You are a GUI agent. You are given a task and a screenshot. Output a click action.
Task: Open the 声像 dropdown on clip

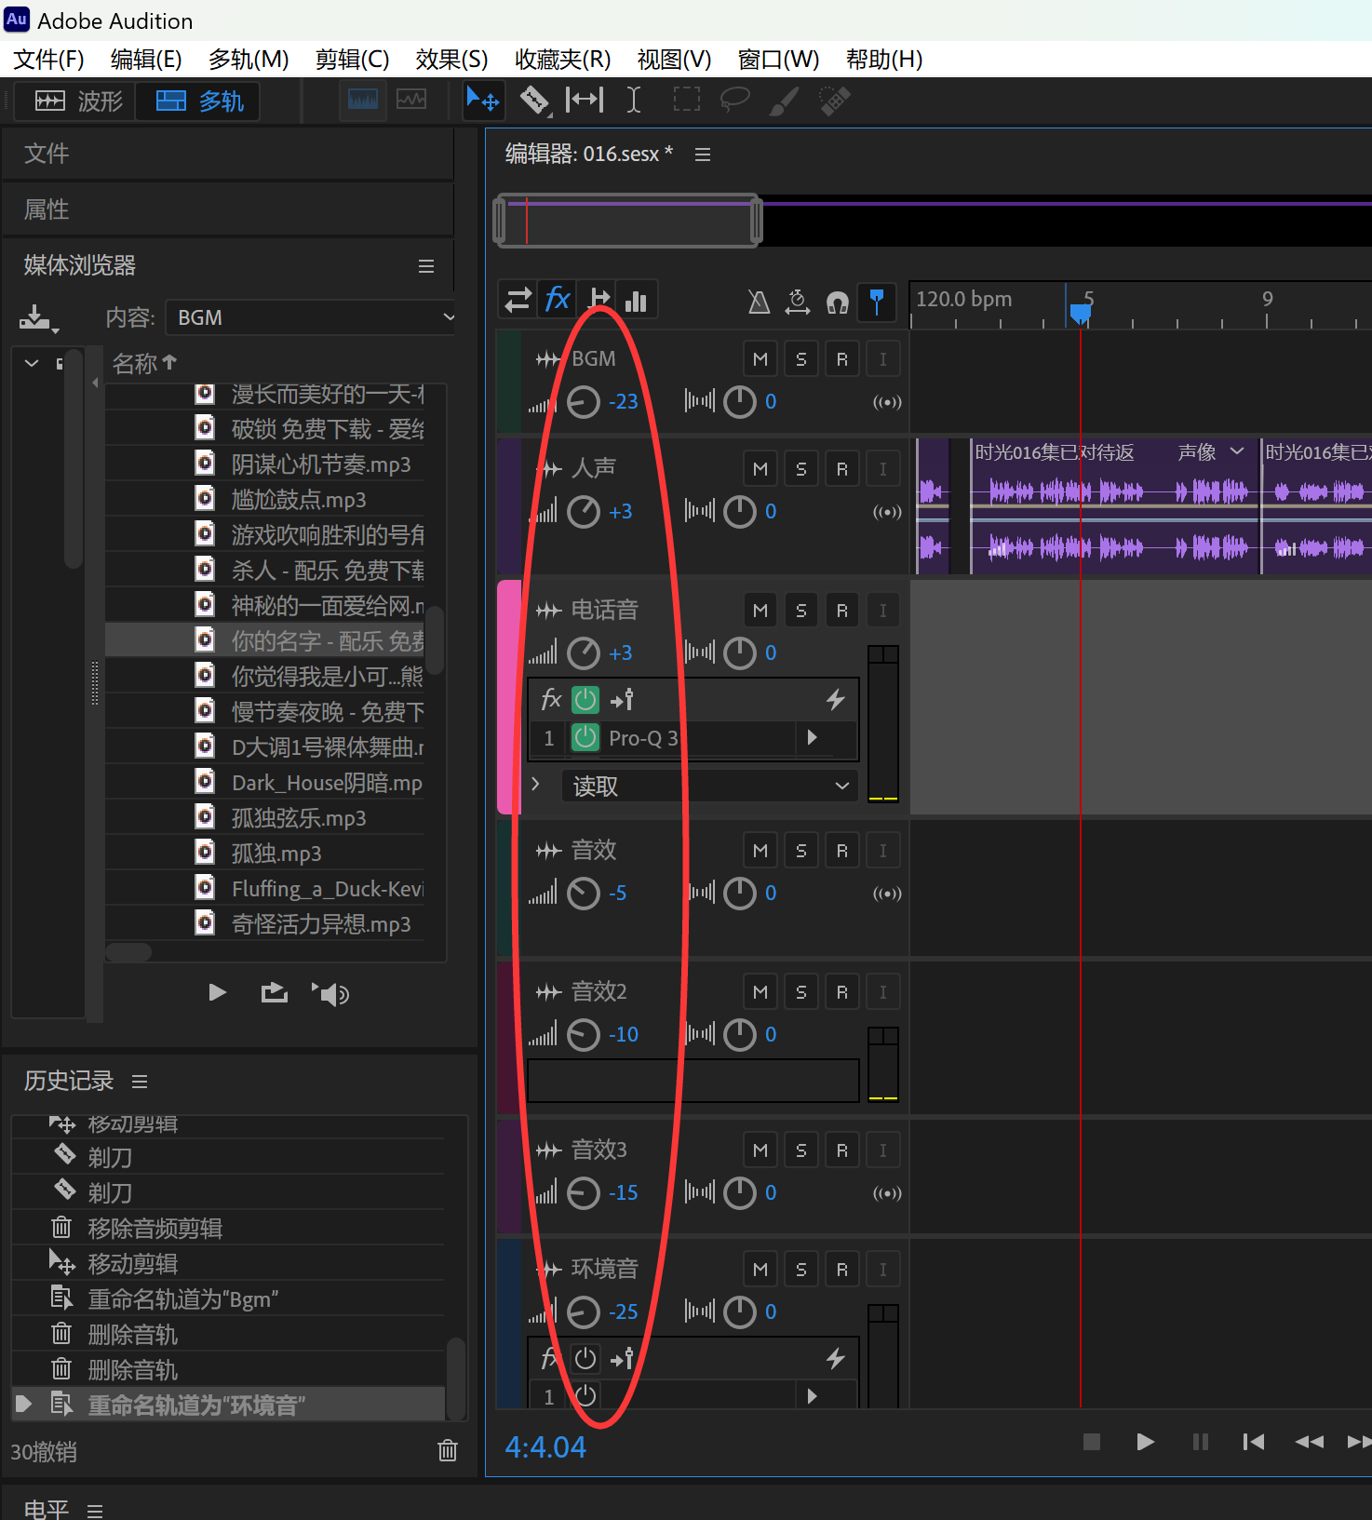(x=1236, y=451)
